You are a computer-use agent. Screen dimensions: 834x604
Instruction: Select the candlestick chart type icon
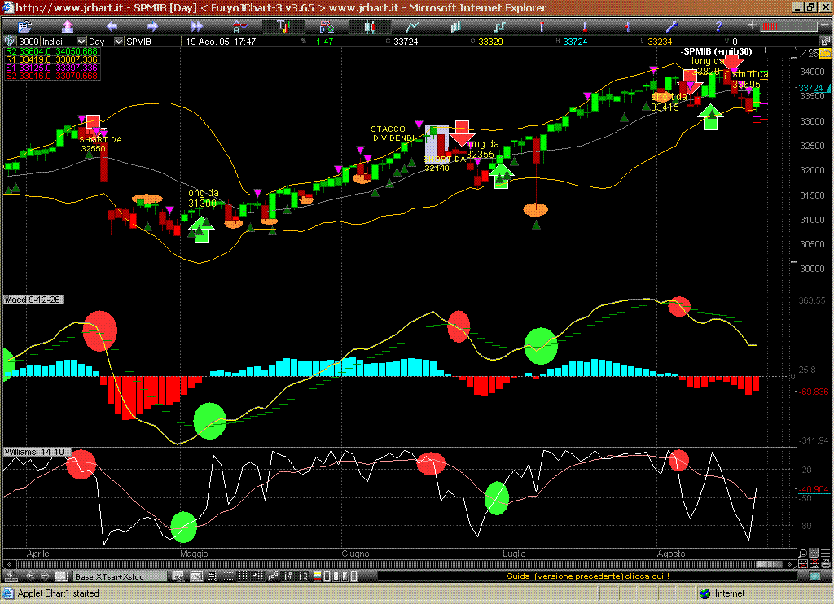[371, 27]
